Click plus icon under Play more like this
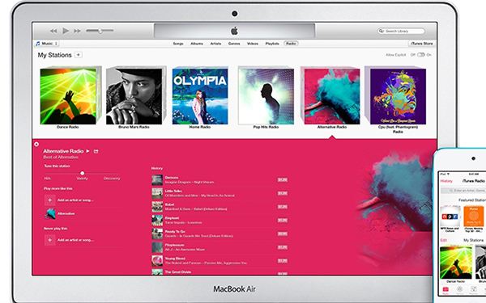The height and width of the screenshot is (303, 486). 49,200
